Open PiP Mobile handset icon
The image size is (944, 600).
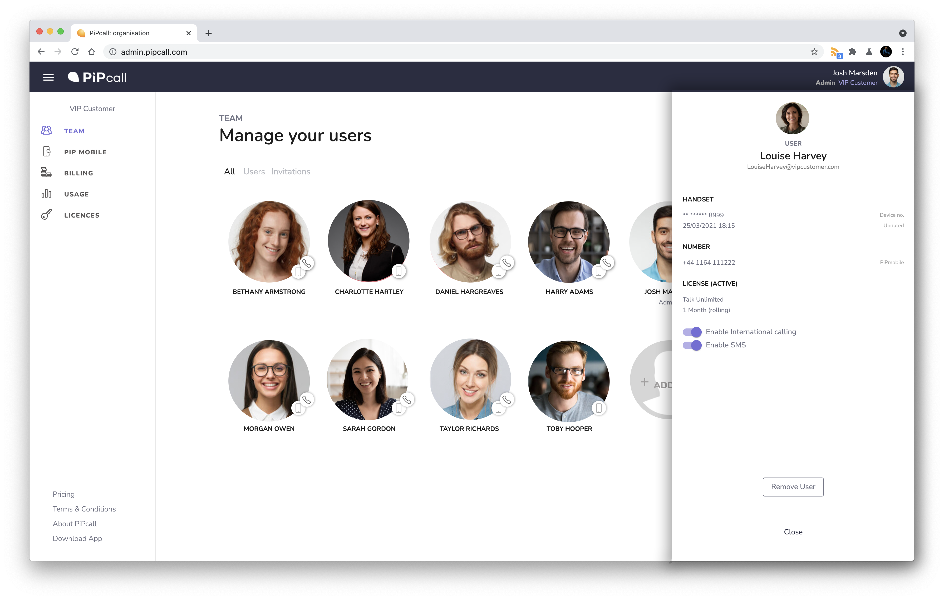tap(46, 152)
